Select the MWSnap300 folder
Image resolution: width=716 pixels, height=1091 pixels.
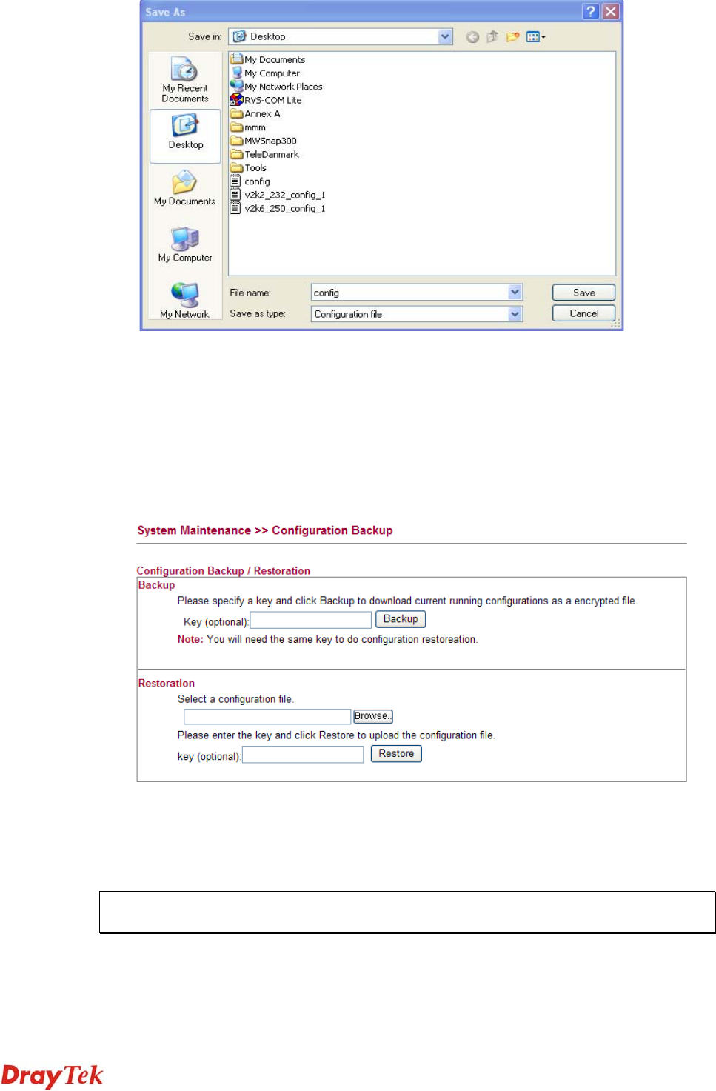click(x=264, y=141)
